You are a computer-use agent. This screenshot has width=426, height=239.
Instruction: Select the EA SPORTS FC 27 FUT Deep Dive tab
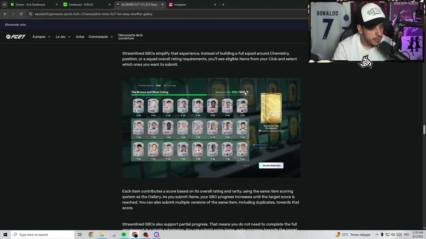pyautogui.click(x=140, y=5)
